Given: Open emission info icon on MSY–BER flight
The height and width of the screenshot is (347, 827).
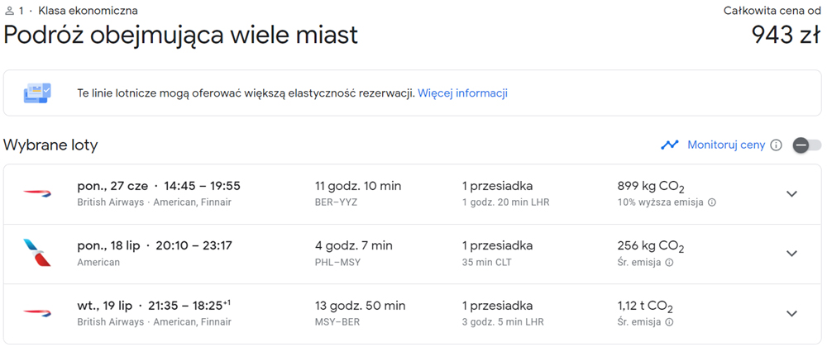Looking at the screenshot, I should 669,321.
